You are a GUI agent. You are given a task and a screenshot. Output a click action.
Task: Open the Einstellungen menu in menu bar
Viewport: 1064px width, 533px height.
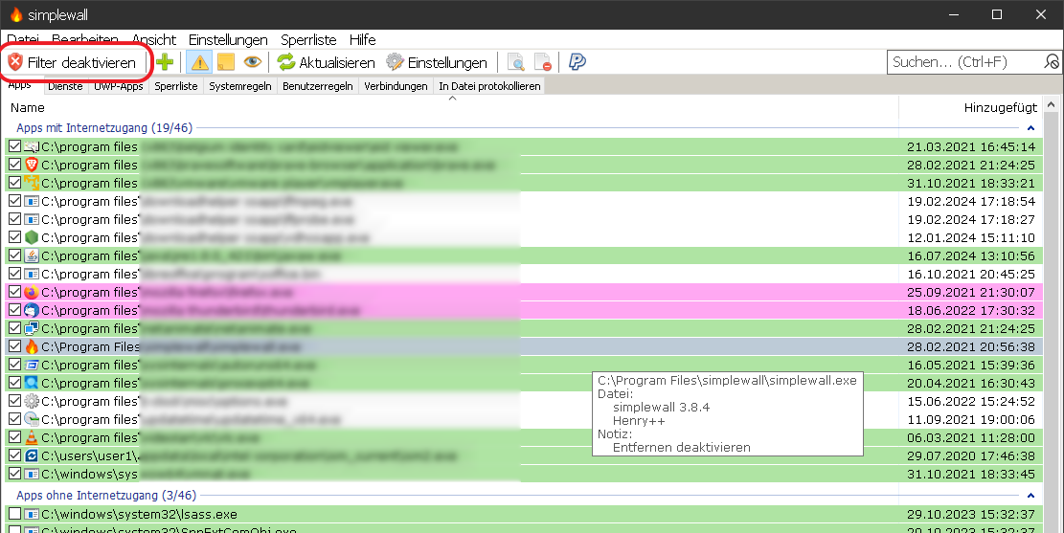(x=228, y=40)
